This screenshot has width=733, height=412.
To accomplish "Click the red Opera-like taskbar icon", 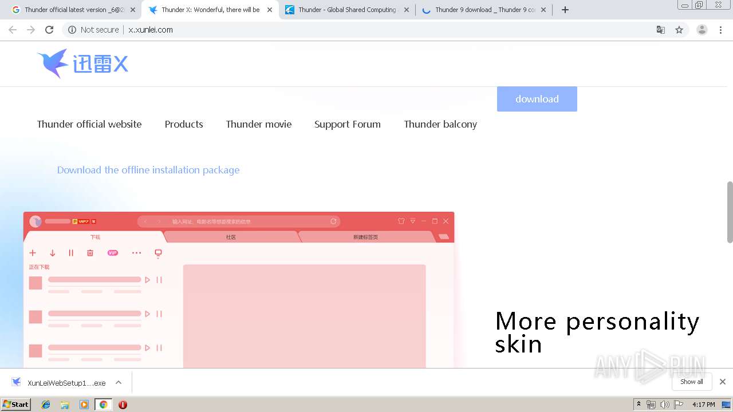I will pyautogui.click(x=123, y=405).
